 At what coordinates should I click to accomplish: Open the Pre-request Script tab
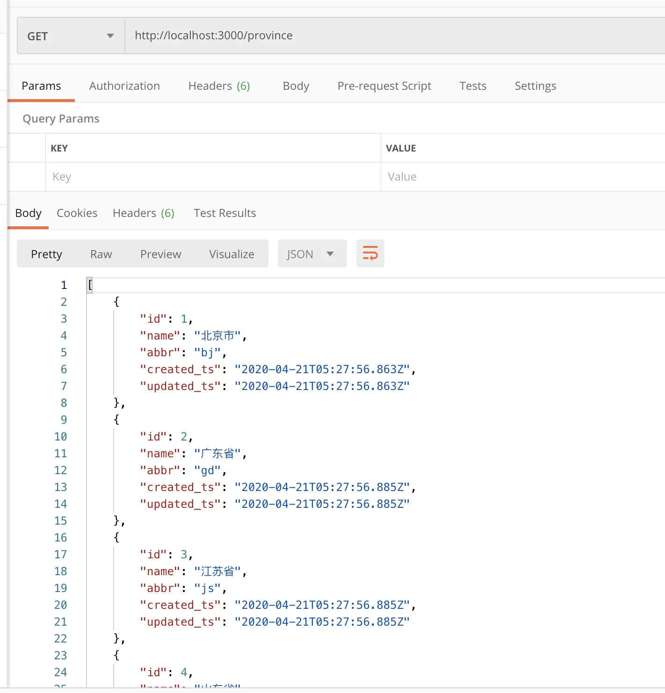(x=384, y=86)
